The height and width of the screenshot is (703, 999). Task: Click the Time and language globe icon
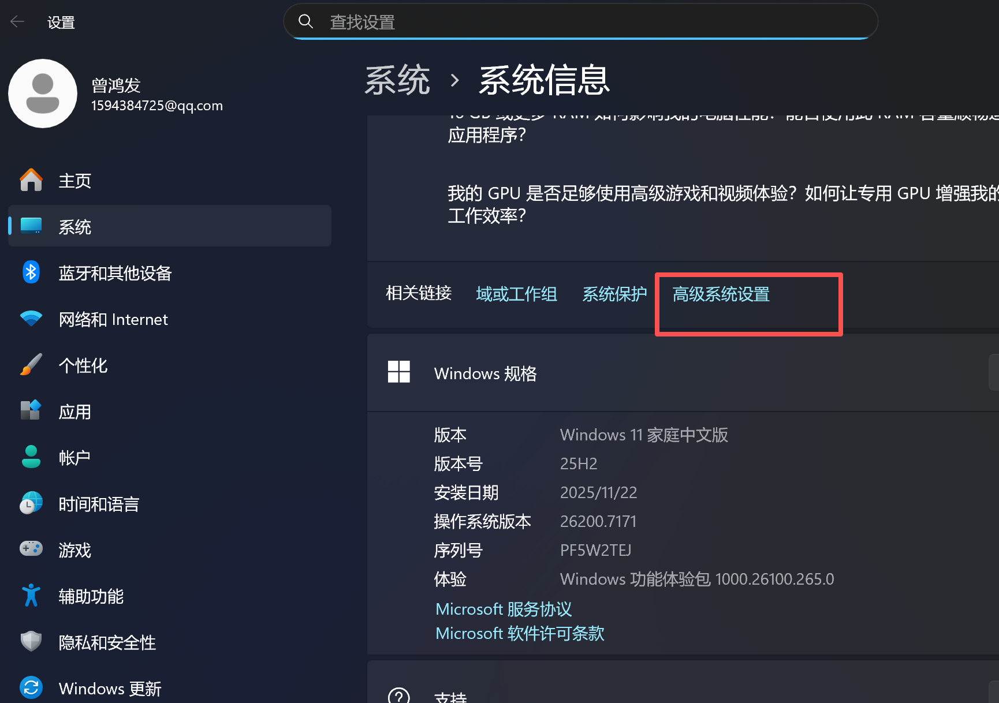click(x=31, y=503)
